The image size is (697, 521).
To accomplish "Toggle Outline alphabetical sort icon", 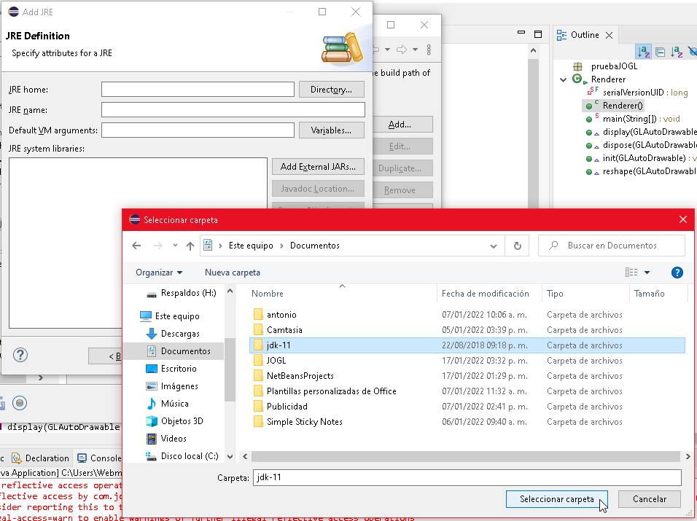I will click(643, 52).
